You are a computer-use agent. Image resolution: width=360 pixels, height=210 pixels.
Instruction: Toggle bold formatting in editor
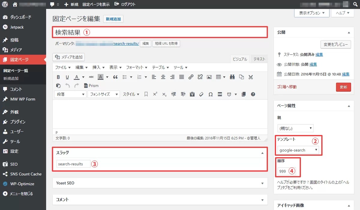pyautogui.click(x=58, y=77)
